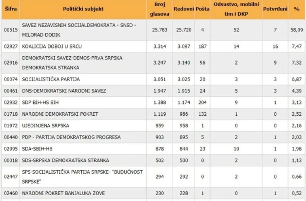Click code 00018 for SDS party
This screenshot has height=201, width=306.
(x=11, y=160)
